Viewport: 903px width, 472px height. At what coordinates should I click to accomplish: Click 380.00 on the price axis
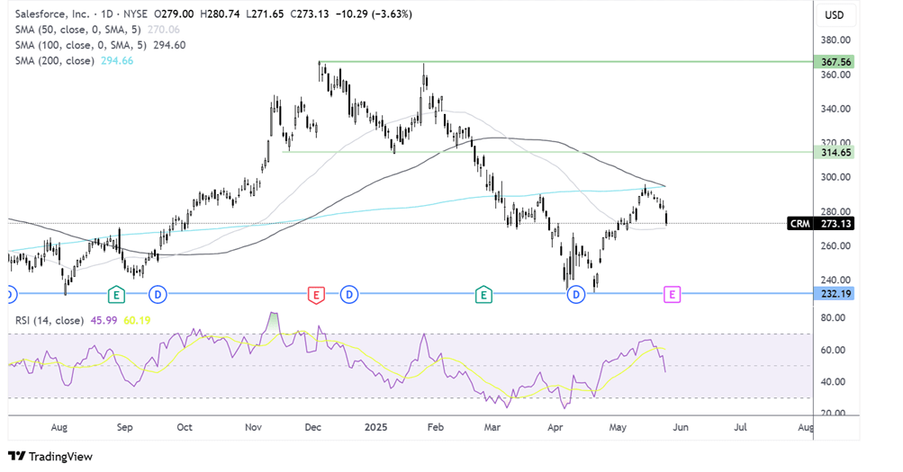[x=835, y=40]
